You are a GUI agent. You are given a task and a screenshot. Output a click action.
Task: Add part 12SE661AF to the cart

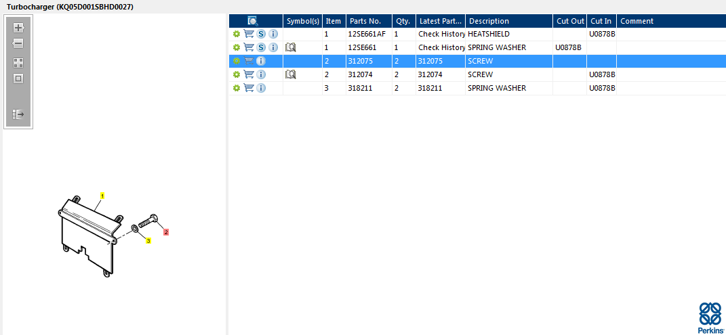click(249, 34)
